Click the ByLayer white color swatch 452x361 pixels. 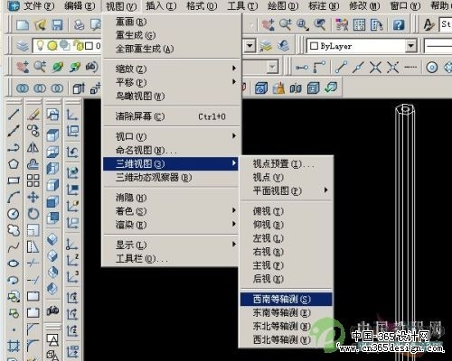tap(314, 46)
